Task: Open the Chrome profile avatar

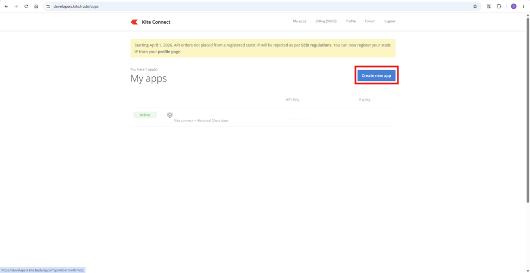Action: (514, 6)
